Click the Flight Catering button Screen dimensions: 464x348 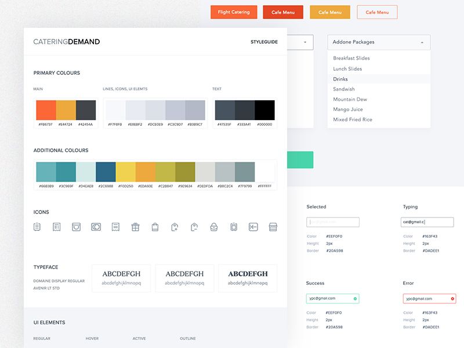234,12
